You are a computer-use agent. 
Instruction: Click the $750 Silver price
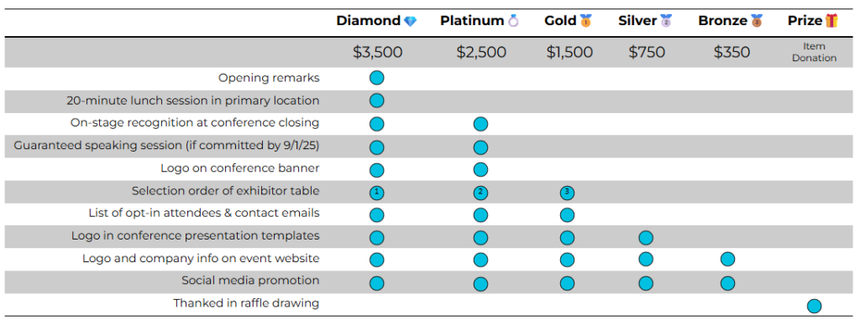pos(647,53)
